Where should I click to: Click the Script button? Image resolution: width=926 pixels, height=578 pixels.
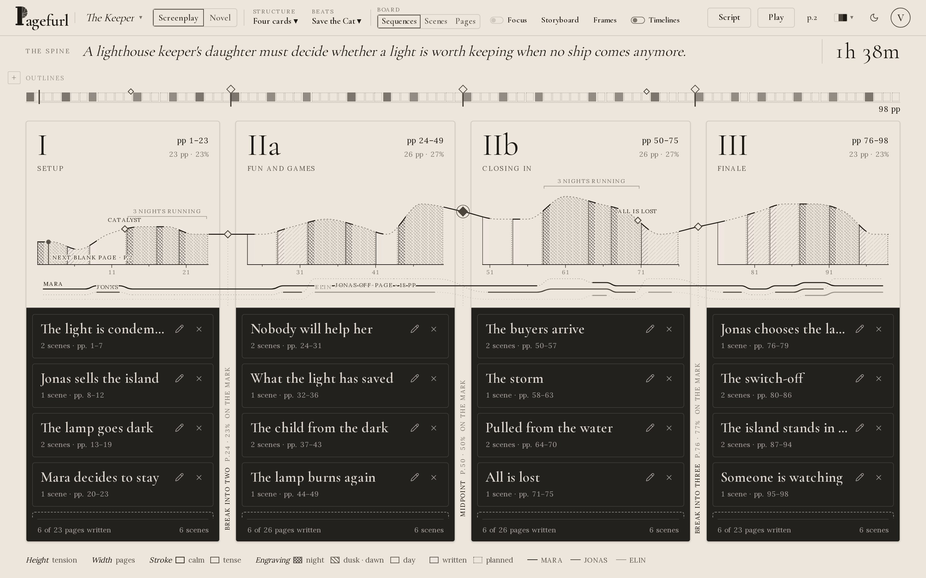pos(729,18)
